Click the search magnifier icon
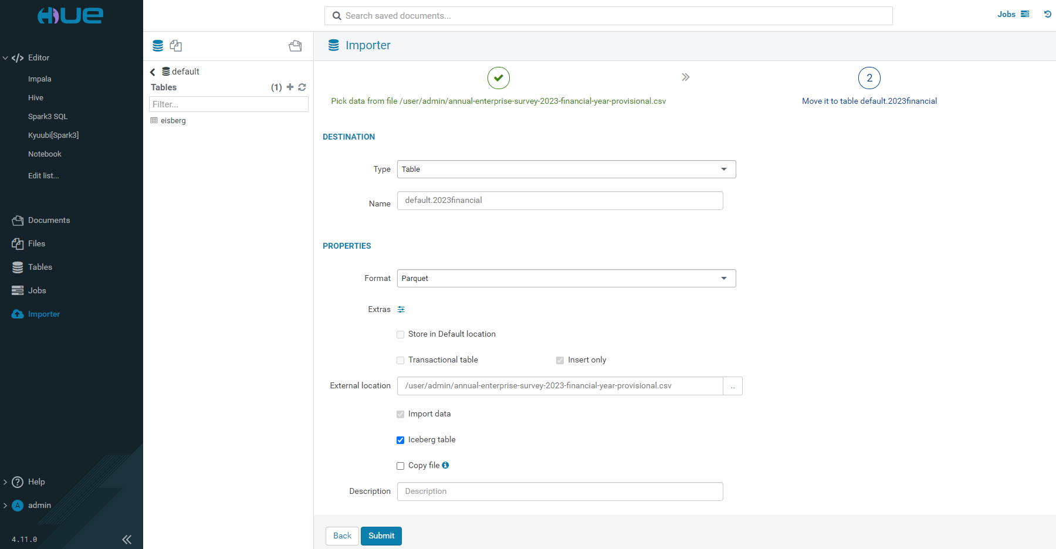 [x=337, y=16]
